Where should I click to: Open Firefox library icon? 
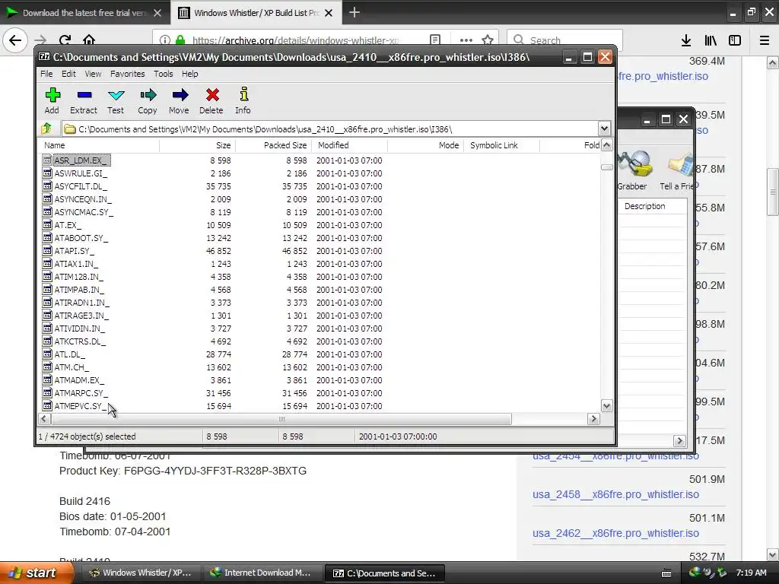(711, 41)
